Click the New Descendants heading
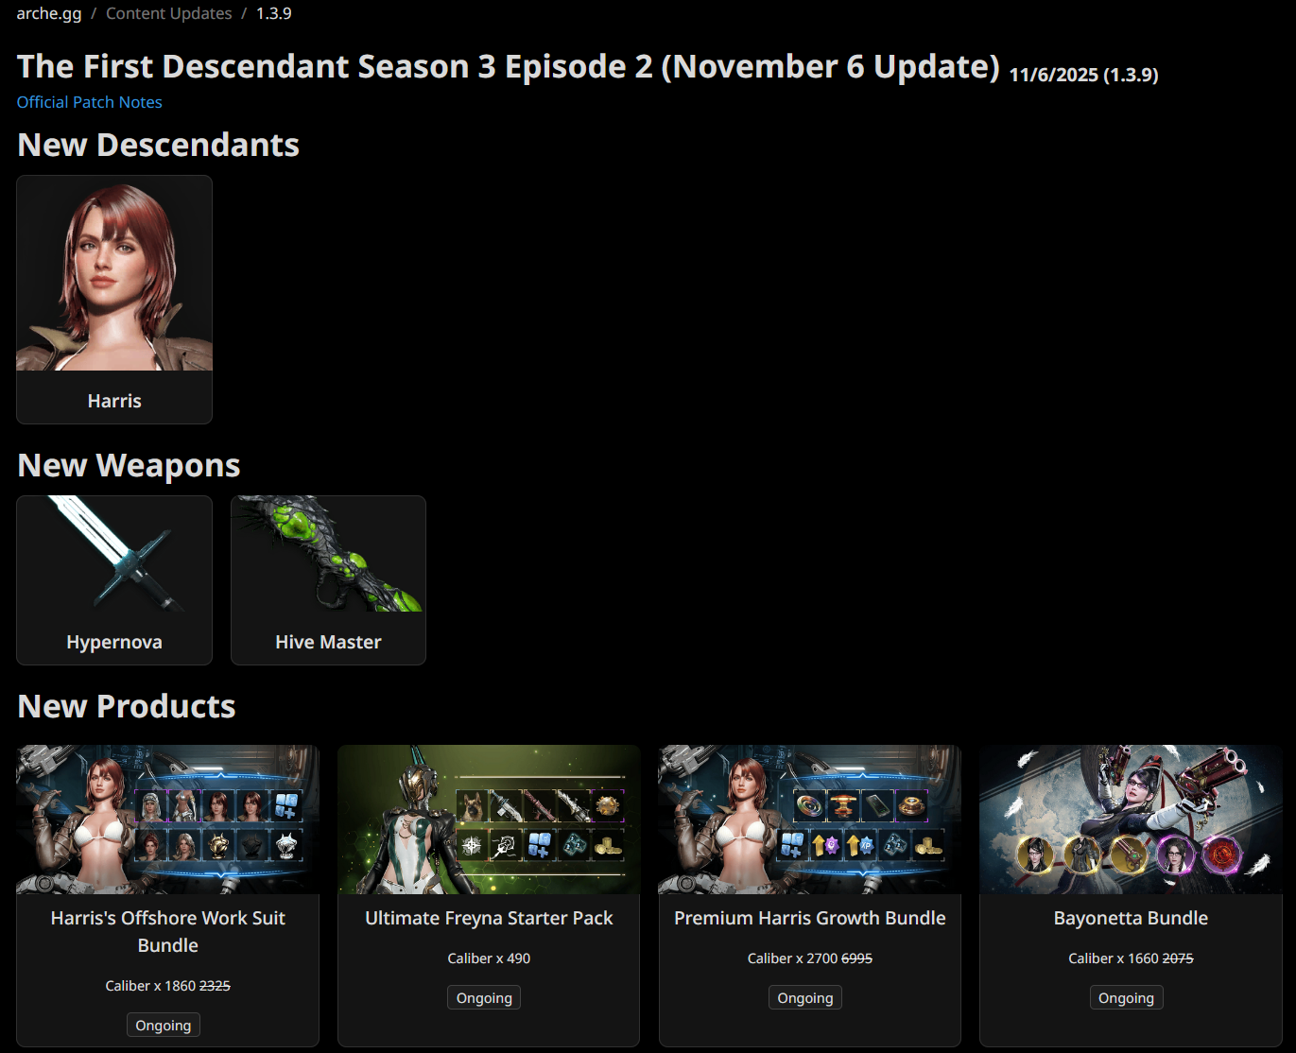The height and width of the screenshot is (1053, 1296). click(159, 145)
